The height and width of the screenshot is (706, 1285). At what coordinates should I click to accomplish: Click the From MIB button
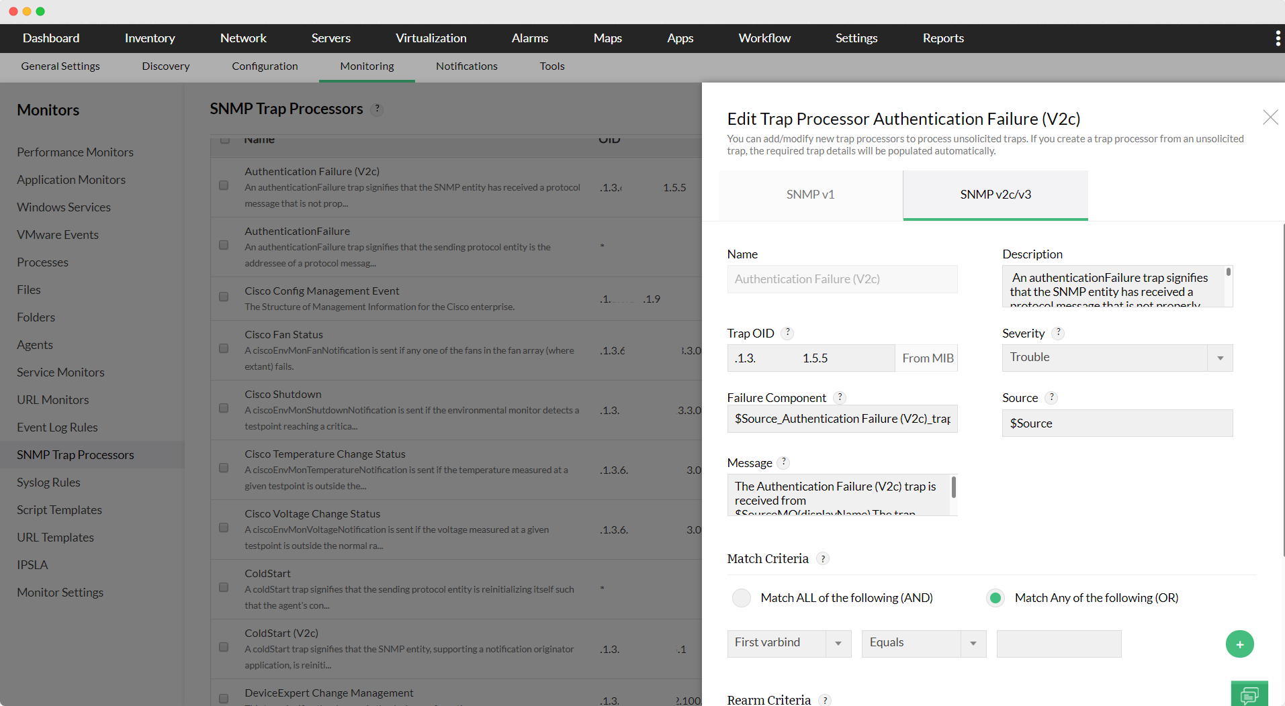click(x=926, y=358)
